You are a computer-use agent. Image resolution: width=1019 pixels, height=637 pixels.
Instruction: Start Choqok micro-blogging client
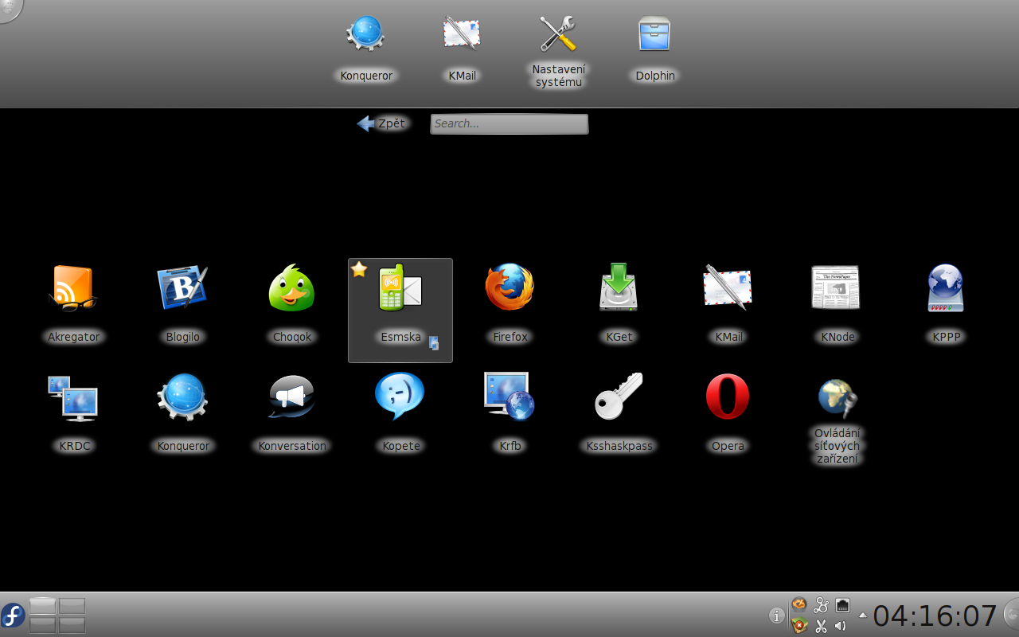(291, 288)
